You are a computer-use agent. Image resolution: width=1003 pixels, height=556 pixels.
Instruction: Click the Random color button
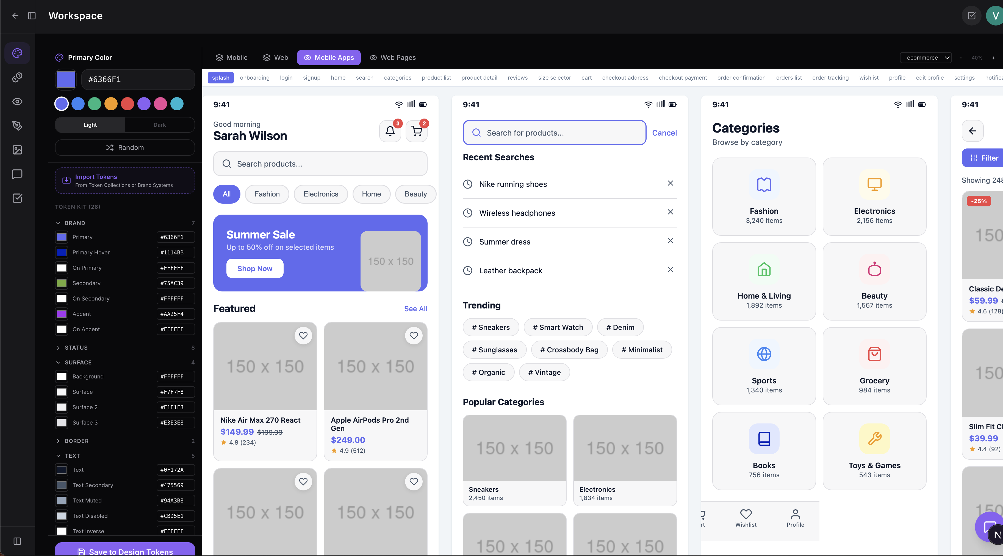[124, 147]
